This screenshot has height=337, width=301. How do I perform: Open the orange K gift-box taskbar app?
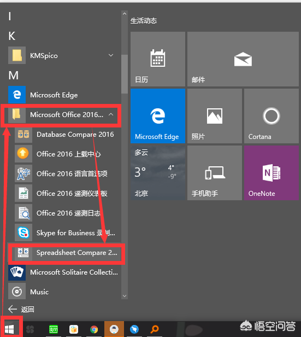tap(74, 329)
